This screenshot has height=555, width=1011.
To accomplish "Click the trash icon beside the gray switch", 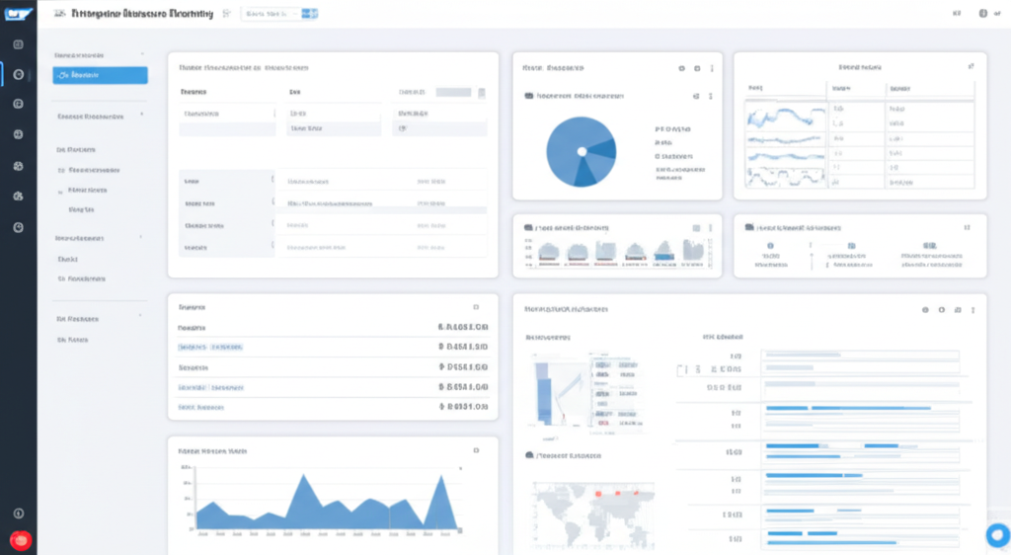I will click(482, 93).
